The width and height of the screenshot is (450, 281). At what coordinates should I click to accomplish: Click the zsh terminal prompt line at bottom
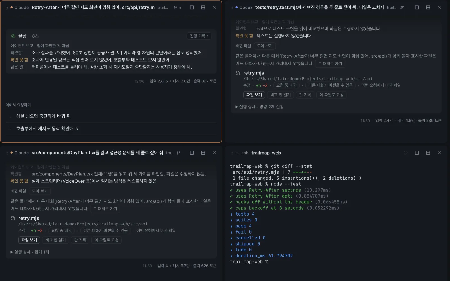249,262
